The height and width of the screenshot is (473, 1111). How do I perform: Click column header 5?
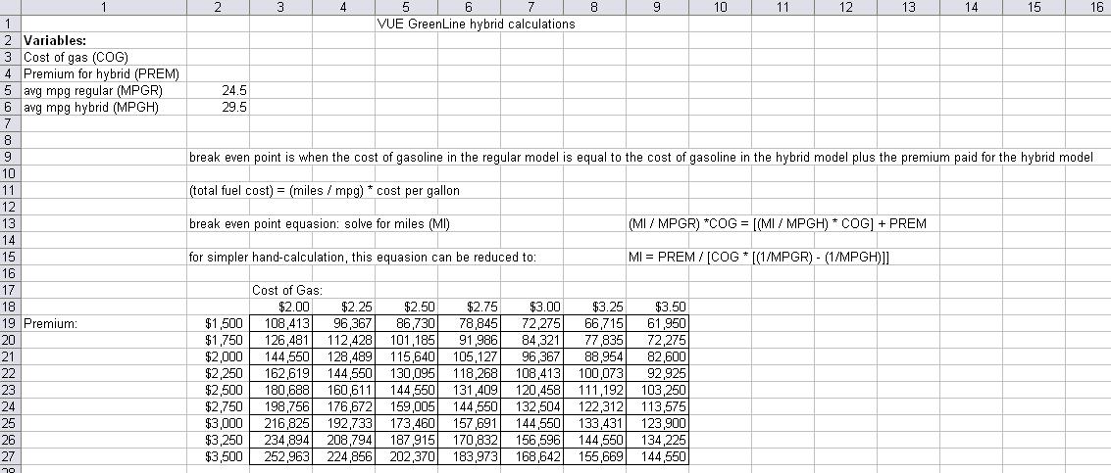(406, 7)
